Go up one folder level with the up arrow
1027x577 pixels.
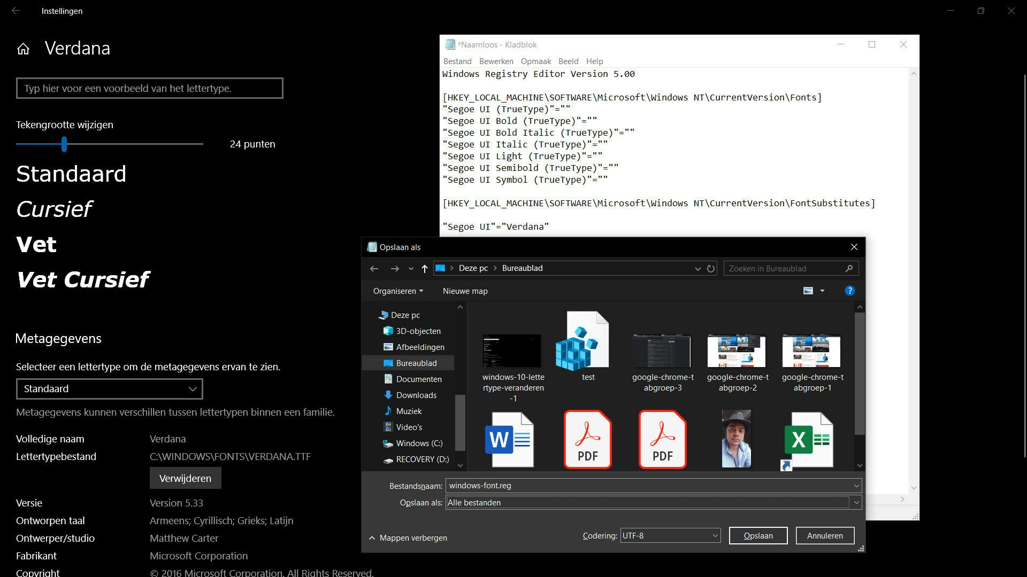pyautogui.click(x=424, y=269)
